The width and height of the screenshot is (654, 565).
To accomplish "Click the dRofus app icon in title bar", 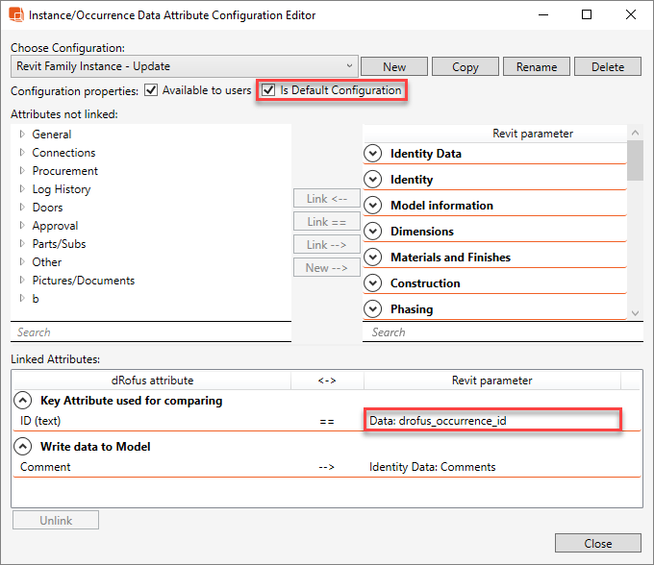I will tap(14, 15).
